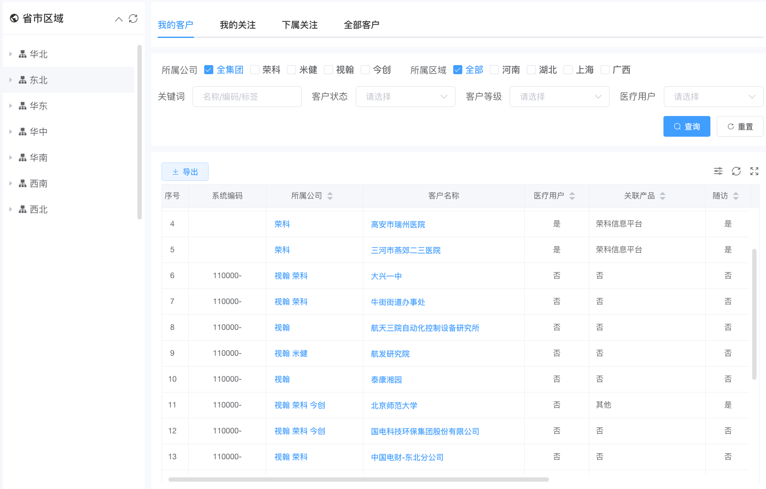Toggle fullscreen view of the table

(x=754, y=171)
